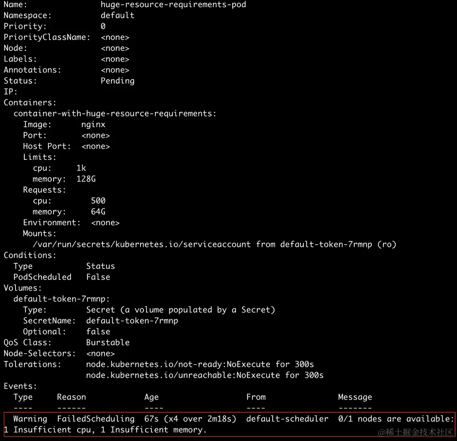Click the pod name huge-resource-requirements-pod

(x=173, y=5)
